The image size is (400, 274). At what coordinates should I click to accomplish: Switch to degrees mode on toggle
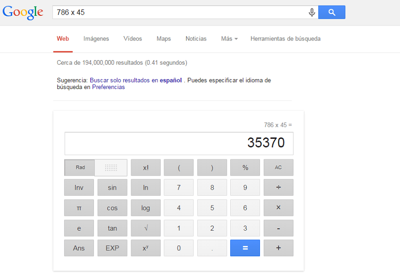[x=111, y=168]
